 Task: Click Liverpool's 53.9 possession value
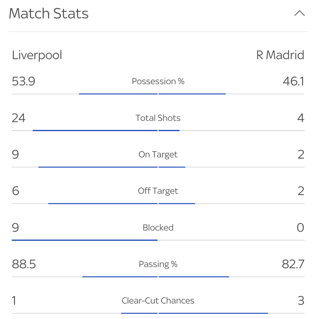[23, 81]
